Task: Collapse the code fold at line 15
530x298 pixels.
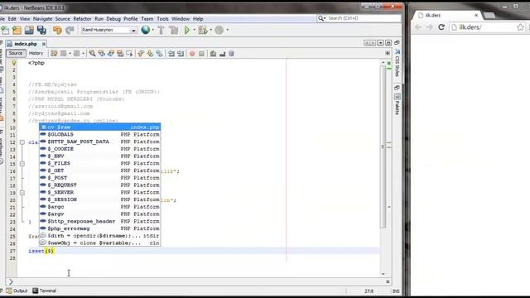Action: [x=22, y=164]
